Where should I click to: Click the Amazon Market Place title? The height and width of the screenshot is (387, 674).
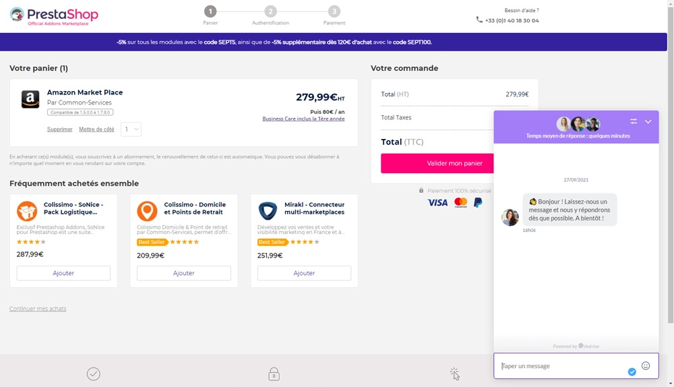coord(85,92)
